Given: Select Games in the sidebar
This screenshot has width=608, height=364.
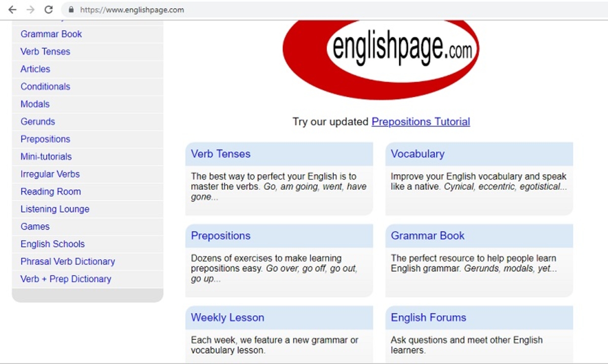Looking at the screenshot, I should 35,226.
